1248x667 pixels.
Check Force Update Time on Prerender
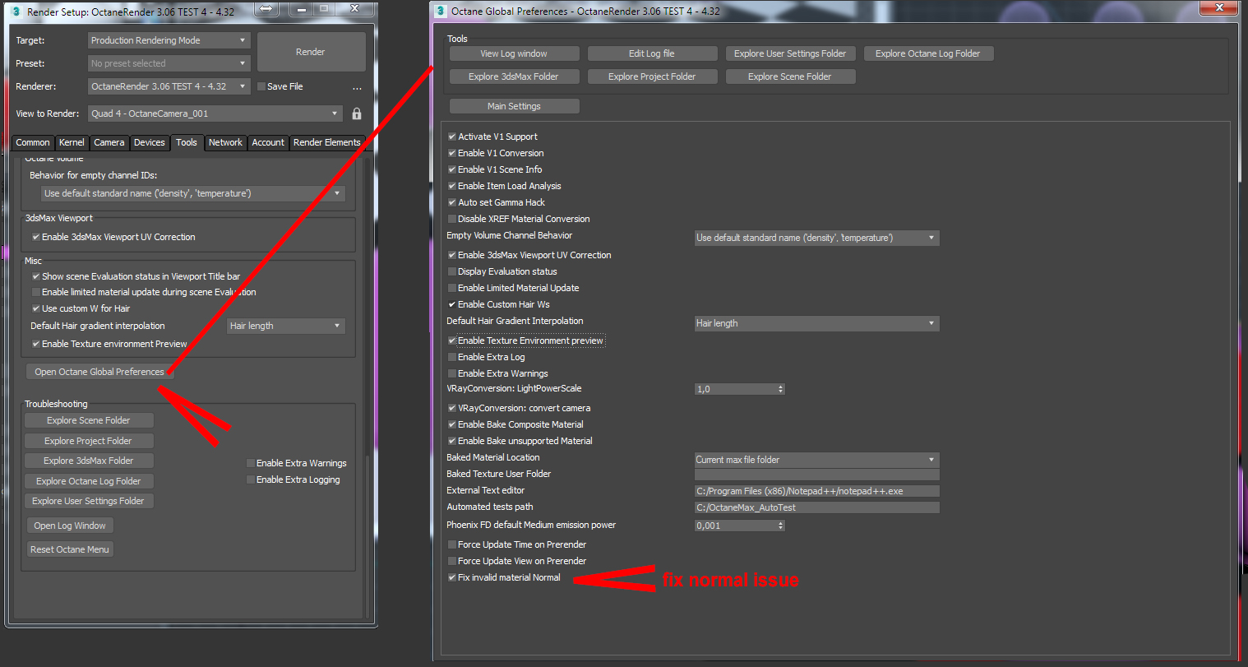[x=452, y=544]
